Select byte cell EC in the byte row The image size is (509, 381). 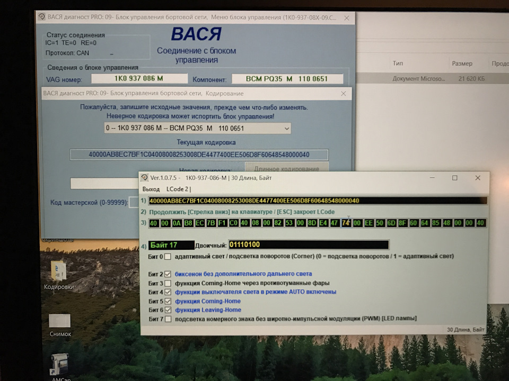[200, 223]
